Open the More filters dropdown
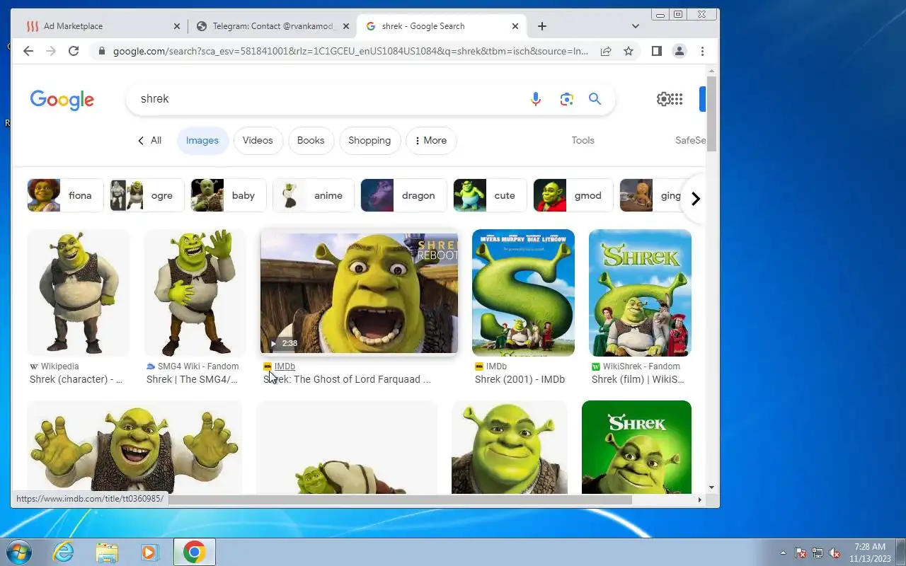The image size is (906, 566). [431, 140]
